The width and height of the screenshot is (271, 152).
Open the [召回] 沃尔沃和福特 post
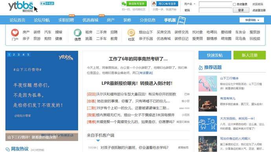pos(132,94)
